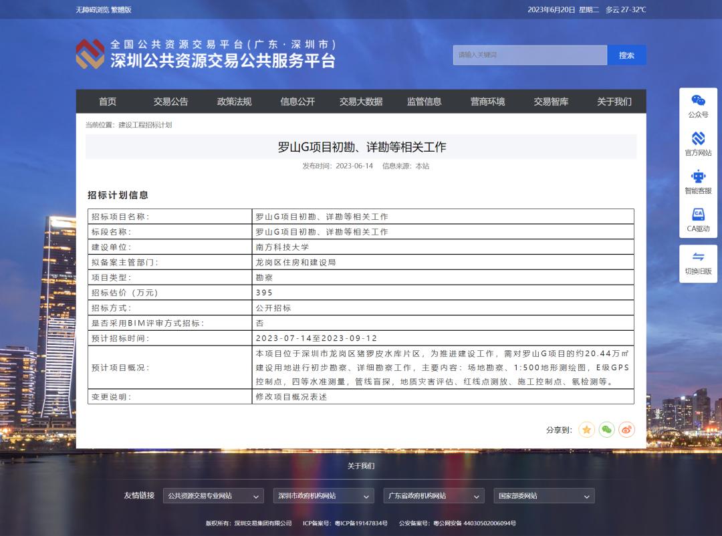
Task: Expand the 深圳市政府机构网站 dropdown
Action: tap(324, 496)
